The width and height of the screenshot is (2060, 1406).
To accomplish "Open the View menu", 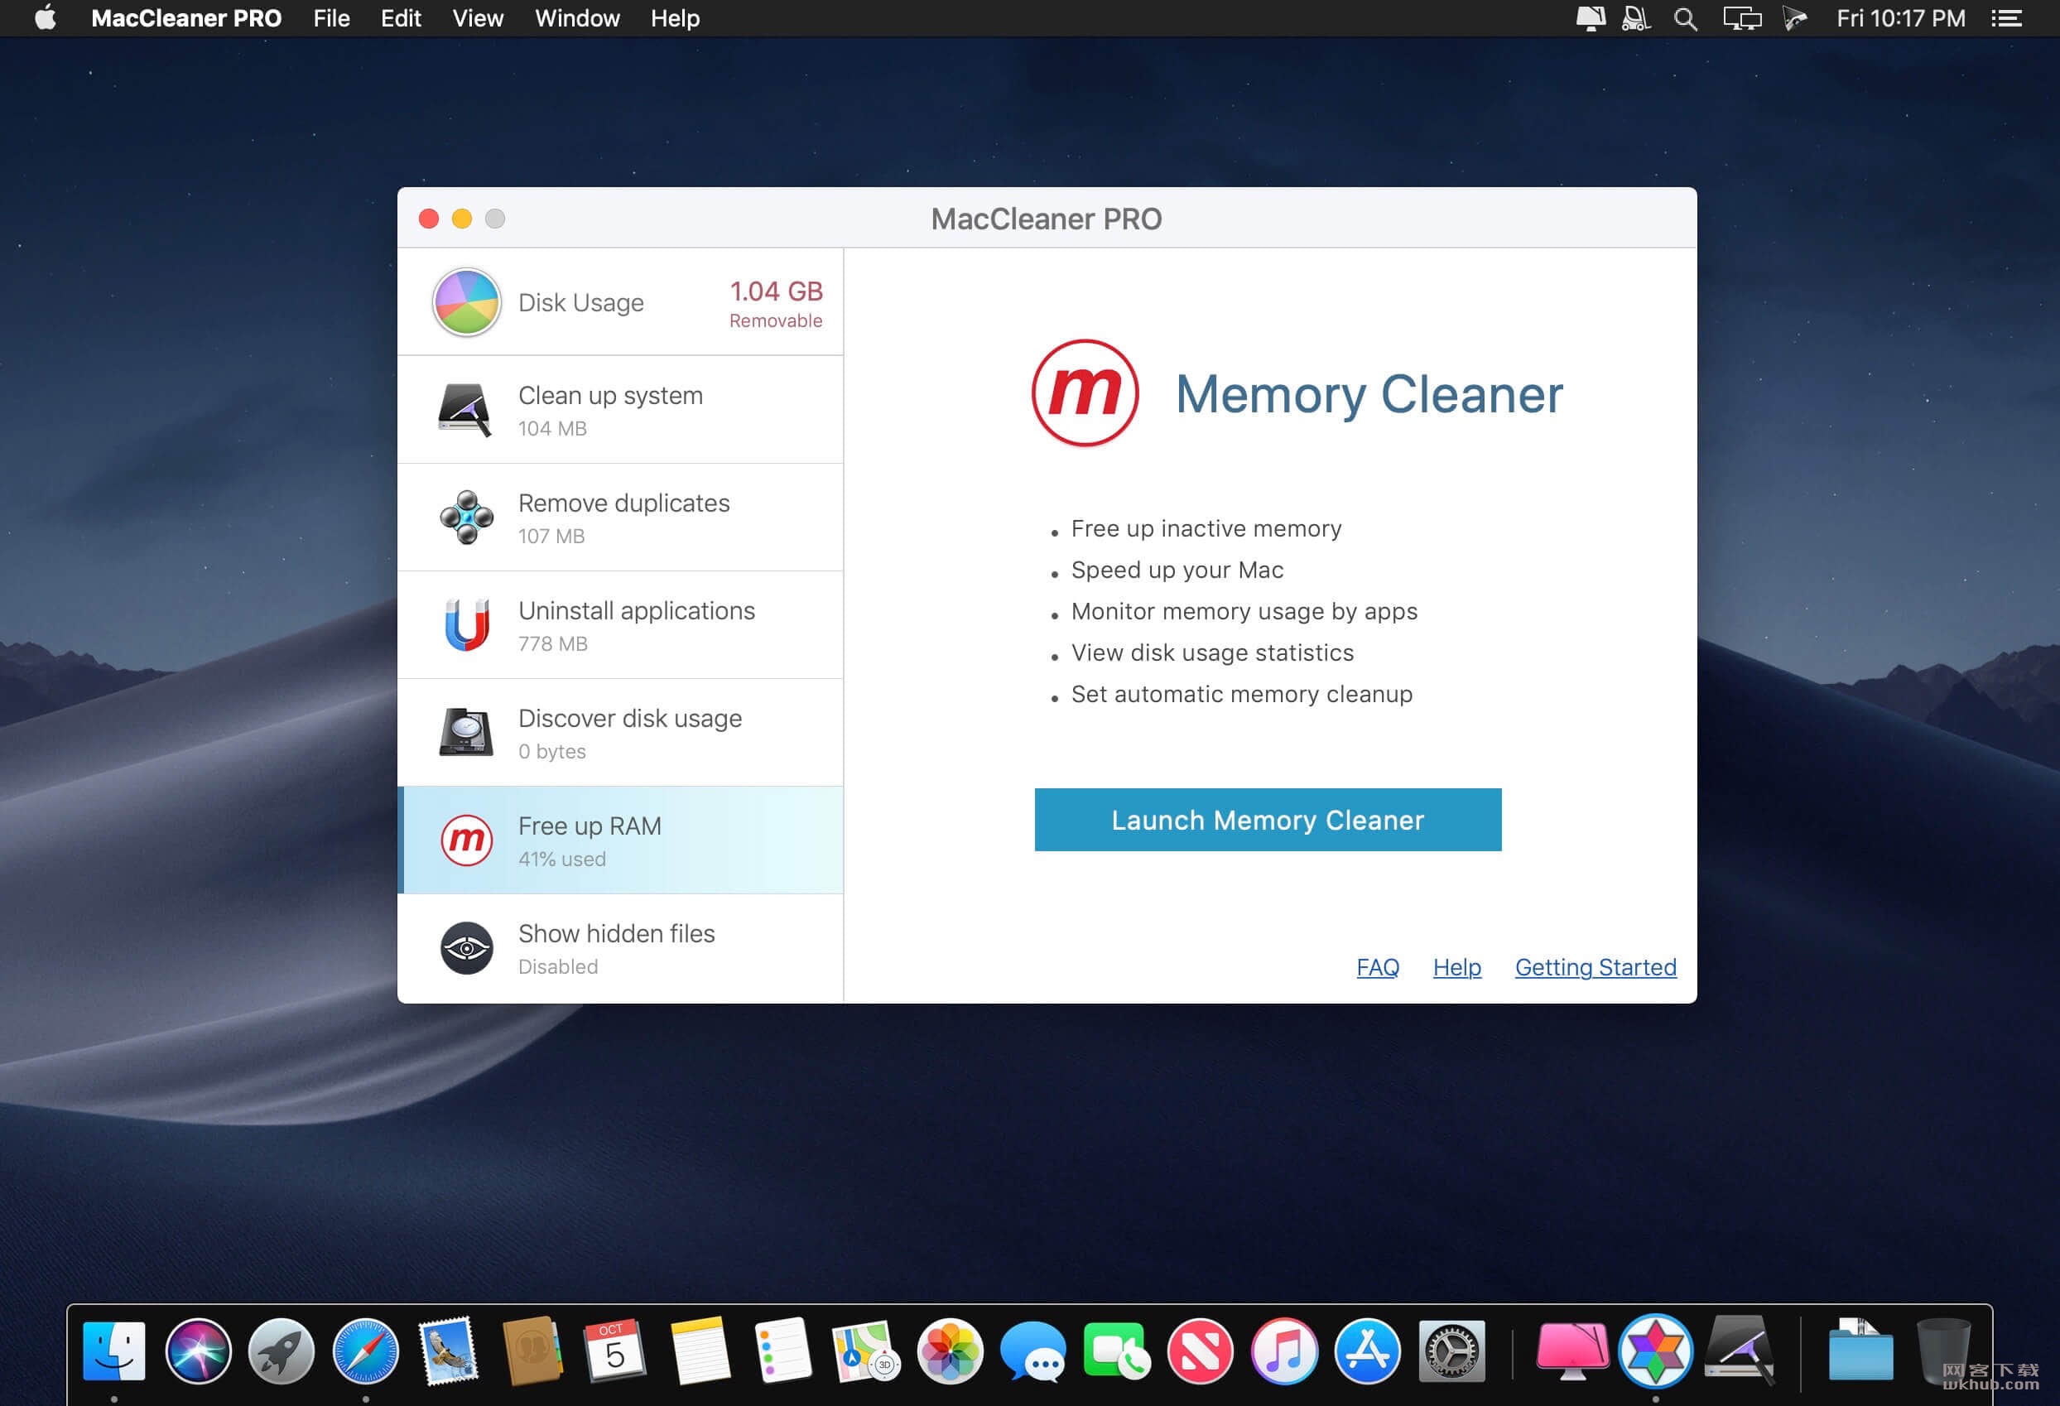I will point(478,18).
